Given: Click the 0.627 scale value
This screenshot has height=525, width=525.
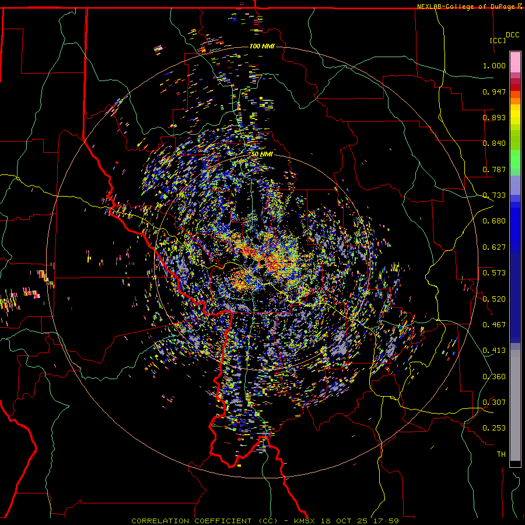Looking at the screenshot, I should tap(494, 247).
